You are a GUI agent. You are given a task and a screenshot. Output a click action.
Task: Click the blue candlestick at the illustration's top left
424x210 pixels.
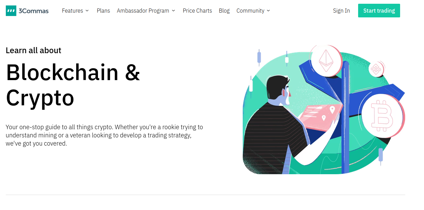(x=259, y=58)
